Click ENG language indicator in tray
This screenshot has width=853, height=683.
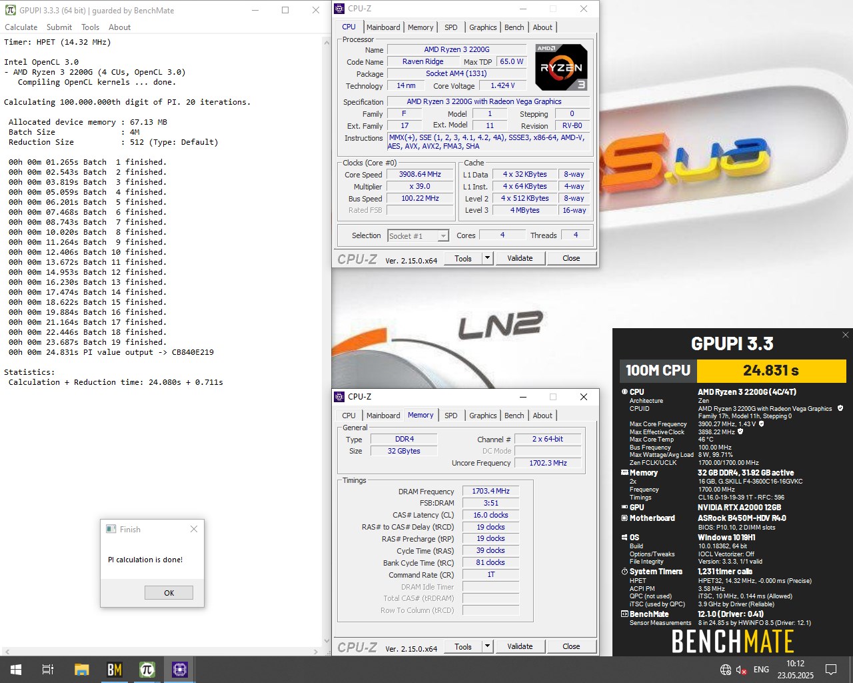[x=761, y=670]
